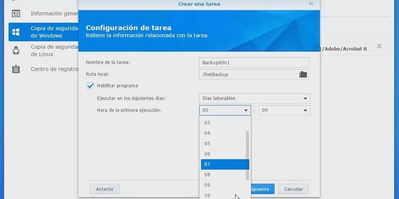The height and width of the screenshot is (199, 399).
Task: Choose hour 09 from the list
Action: coord(225,185)
